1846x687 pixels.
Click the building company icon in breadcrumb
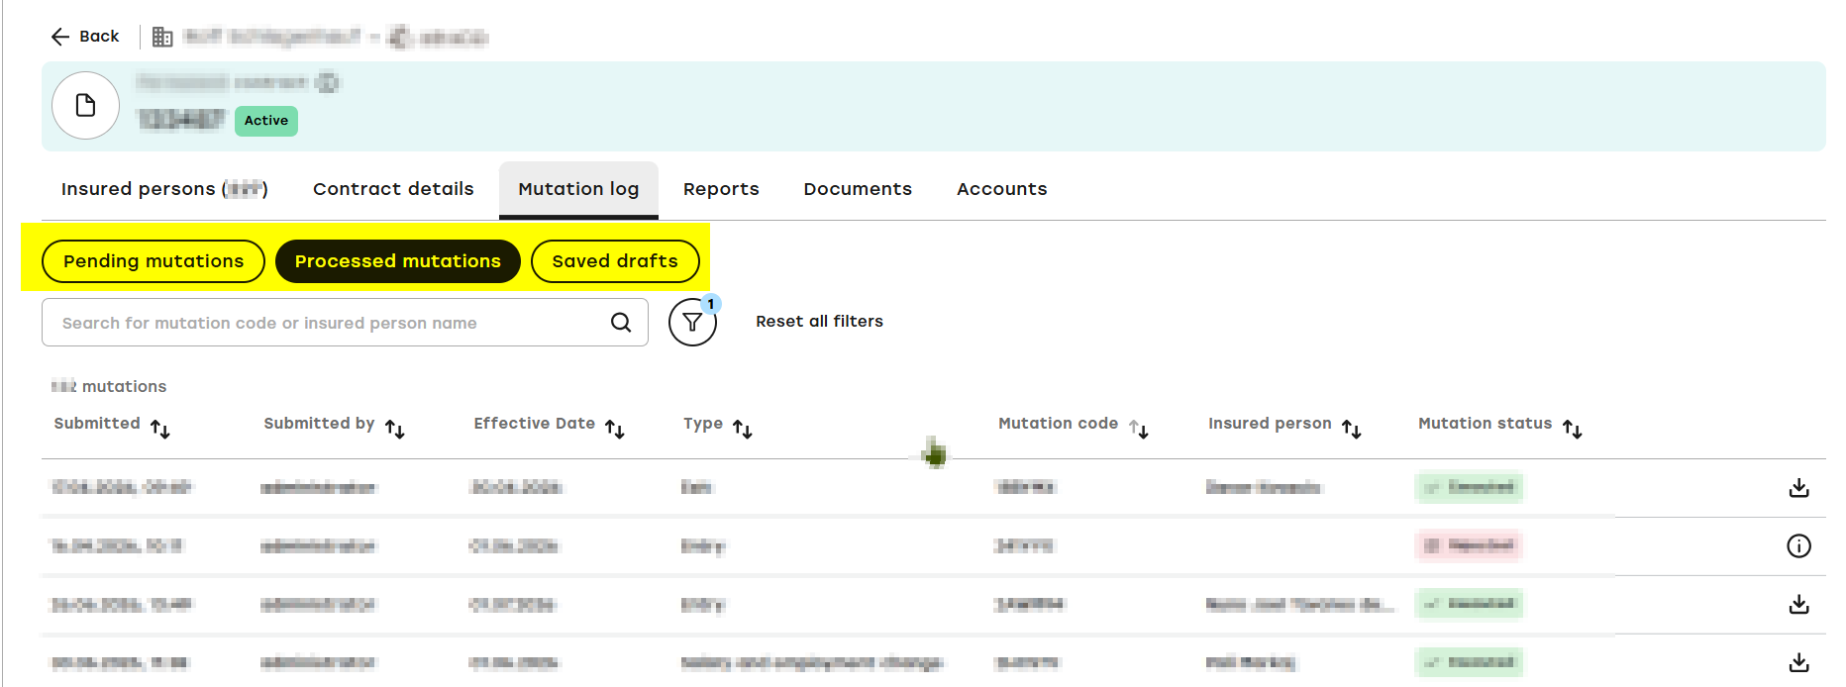tap(162, 38)
